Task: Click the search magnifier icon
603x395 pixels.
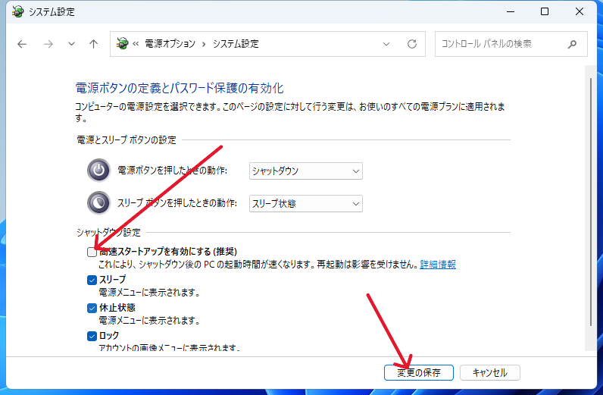Action: (572, 44)
